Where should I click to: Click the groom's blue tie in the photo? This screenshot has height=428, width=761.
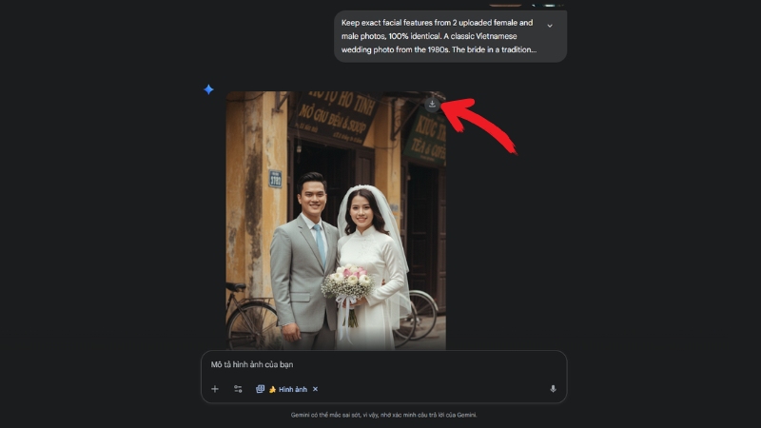point(320,245)
